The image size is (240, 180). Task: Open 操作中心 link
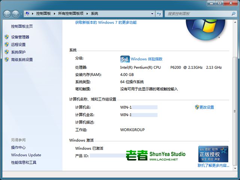click(x=18, y=147)
